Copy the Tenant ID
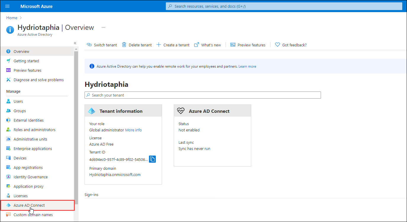The image size is (407, 222). point(152,159)
